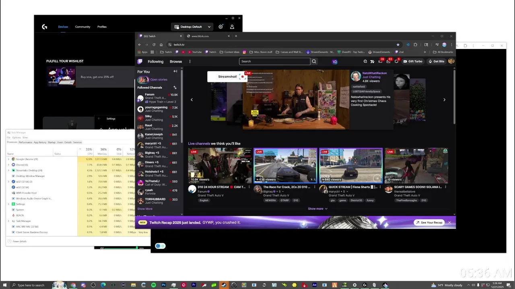Expand Task Manager process row
Image resolution: width=515 pixels, height=289 pixels.
(8, 221)
